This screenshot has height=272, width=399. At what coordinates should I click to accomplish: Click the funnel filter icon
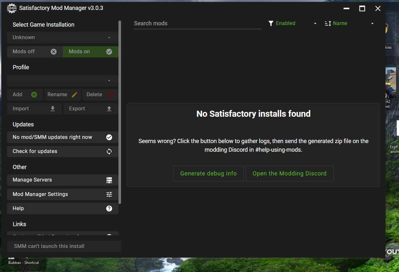(271, 23)
